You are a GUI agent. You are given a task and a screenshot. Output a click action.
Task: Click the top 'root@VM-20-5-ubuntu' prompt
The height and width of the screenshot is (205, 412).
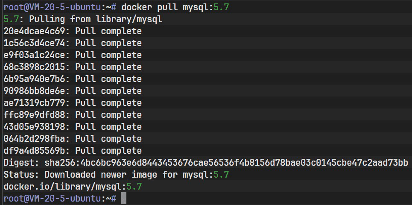[x=51, y=7]
